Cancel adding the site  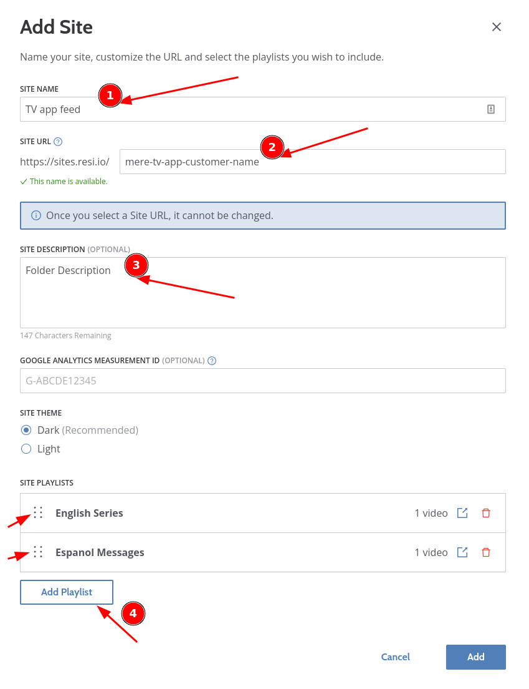395,657
